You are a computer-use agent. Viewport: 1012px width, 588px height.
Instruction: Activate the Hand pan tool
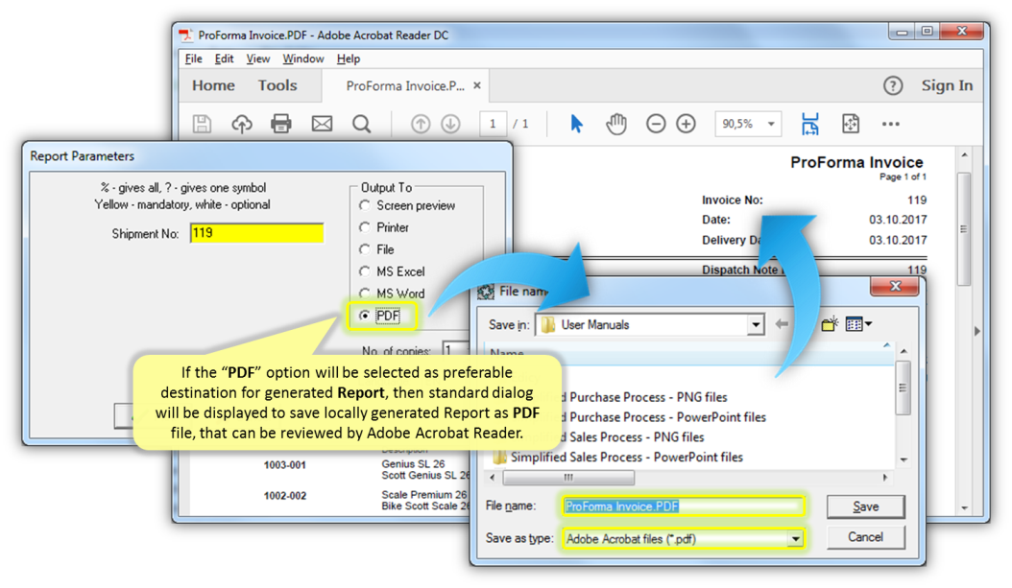(x=616, y=123)
